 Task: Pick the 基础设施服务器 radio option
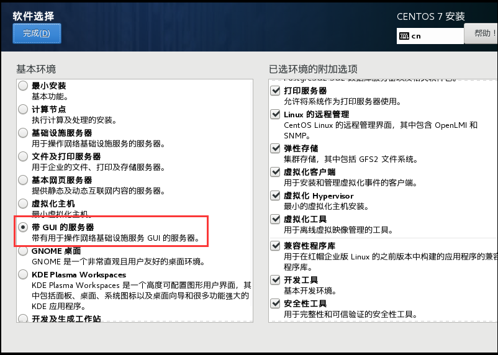click(x=23, y=133)
